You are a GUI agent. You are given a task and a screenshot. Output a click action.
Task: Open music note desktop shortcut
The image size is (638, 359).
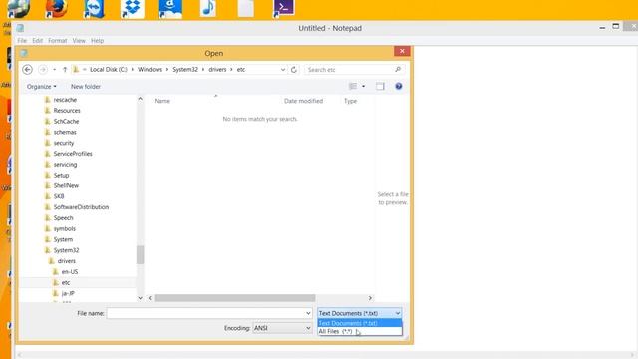208,8
